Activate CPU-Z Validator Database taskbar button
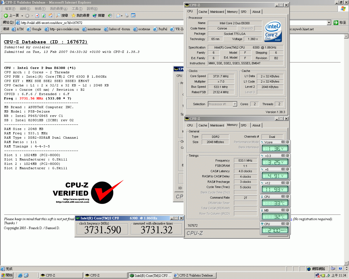Image resolution: width=349 pixels, height=279 pixels. point(194,275)
